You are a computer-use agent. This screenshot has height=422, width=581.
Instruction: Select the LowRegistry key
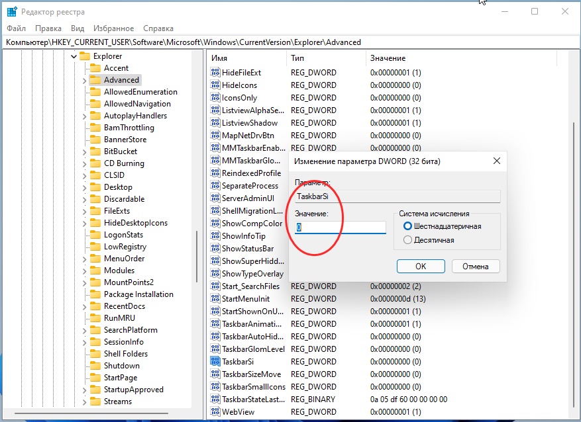tap(125, 247)
